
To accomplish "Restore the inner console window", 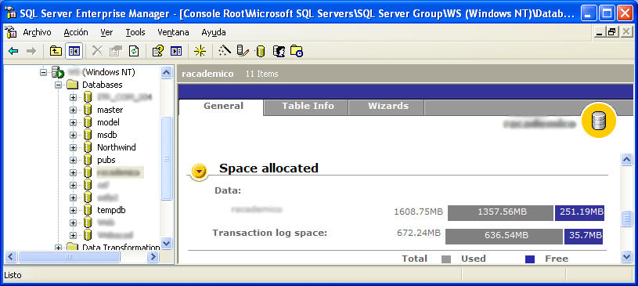I will click(x=612, y=32).
